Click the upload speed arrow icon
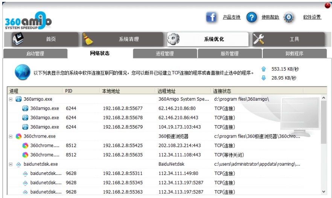332x198 pixels. (263, 69)
